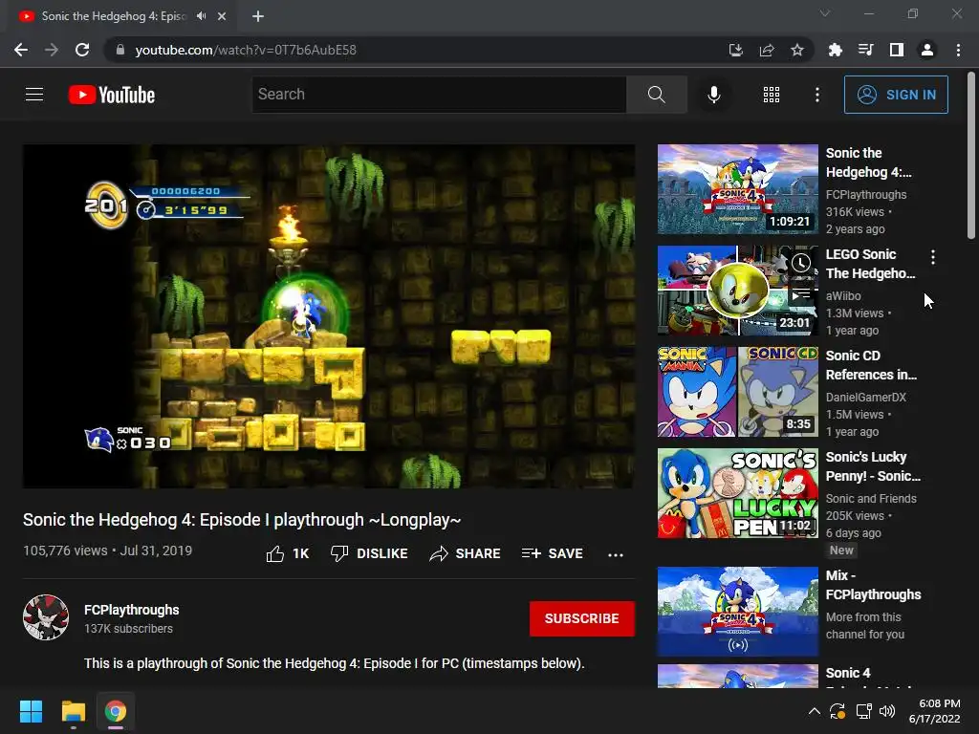Open Sonic CD References video thumbnail

pos(737,392)
